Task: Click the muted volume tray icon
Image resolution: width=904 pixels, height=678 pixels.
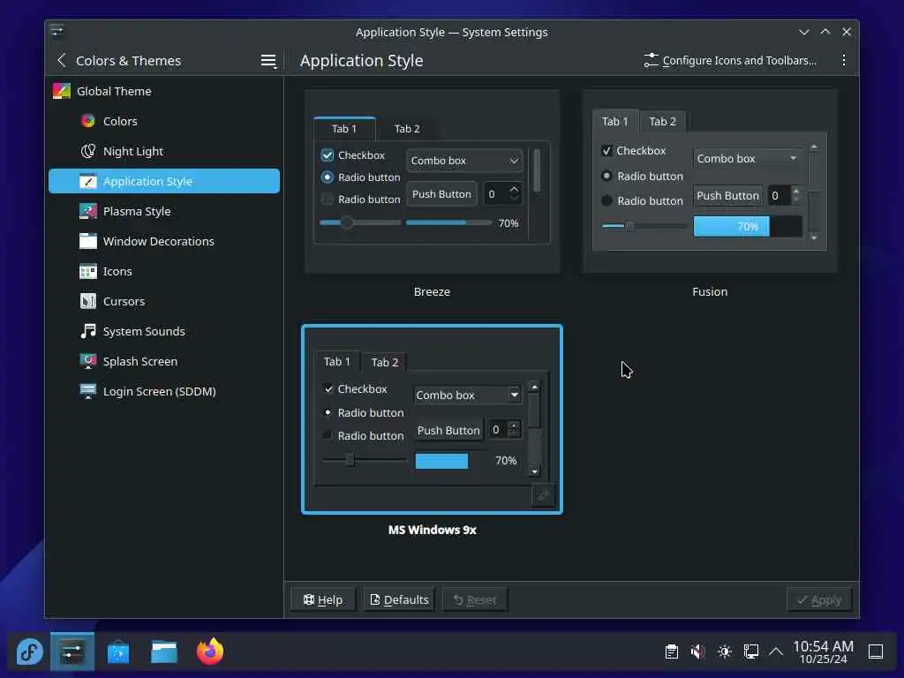Action: 697,652
